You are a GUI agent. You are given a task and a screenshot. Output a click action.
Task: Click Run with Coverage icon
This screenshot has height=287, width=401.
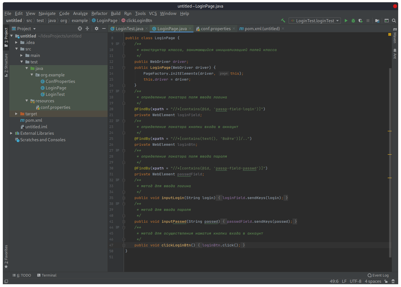pyautogui.click(x=360, y=21)
